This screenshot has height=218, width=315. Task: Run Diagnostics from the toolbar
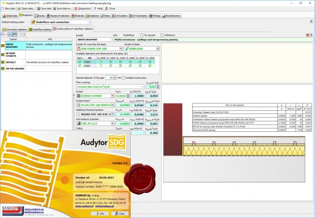click(x=82, y=8)
